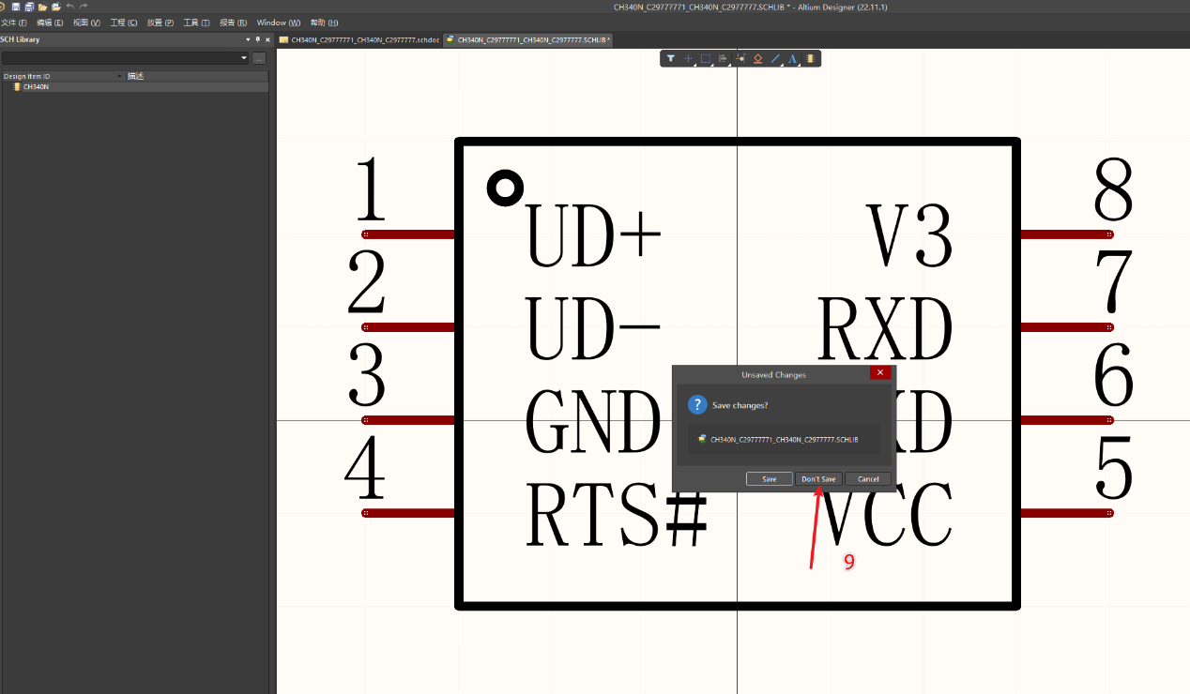Screen dimensions: 1190x694
Task: Open the 编辑 (E) menu
Action: point(51,23)
